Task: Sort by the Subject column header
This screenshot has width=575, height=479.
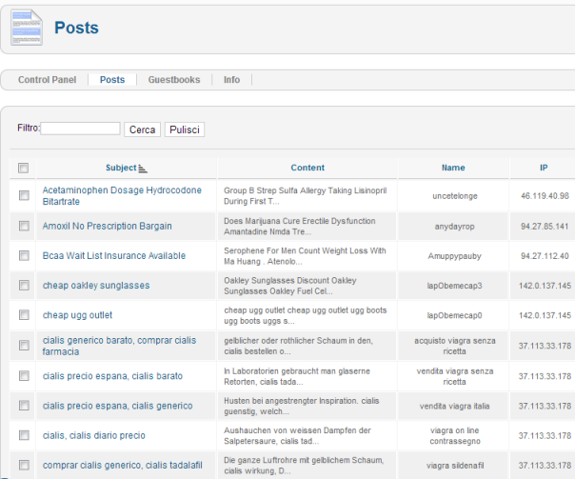Action: point(121,168)
